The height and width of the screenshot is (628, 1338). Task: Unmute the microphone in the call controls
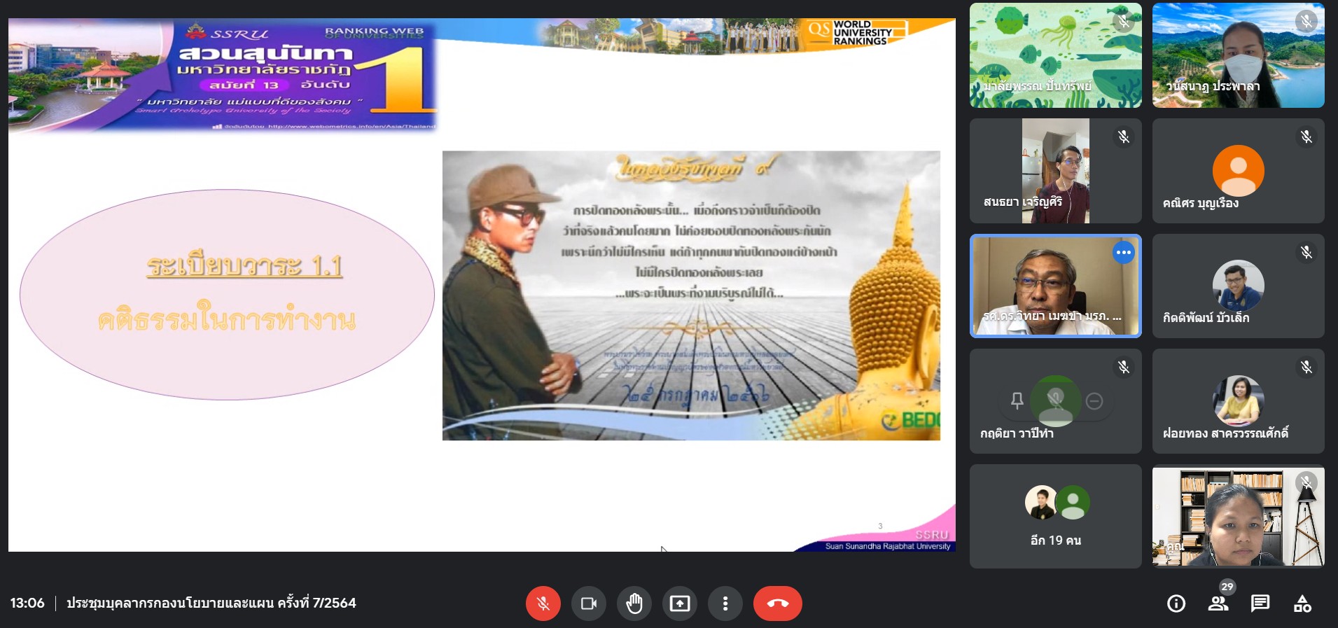[543, 603]
